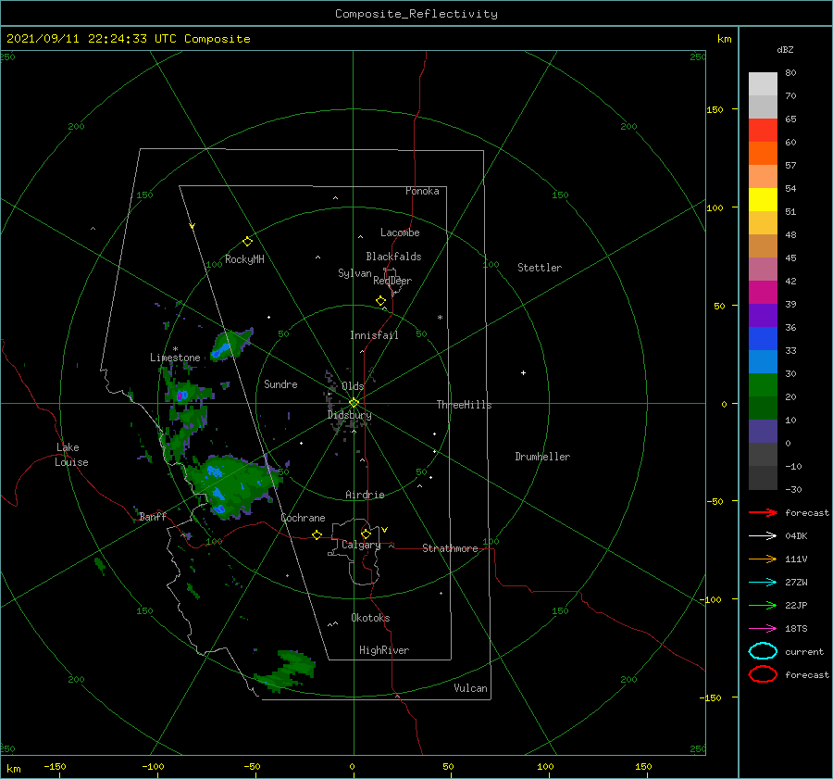Click the magenta 18TS arrow icon
Viewport: 833px width, 779px height.
pos(763,629)
